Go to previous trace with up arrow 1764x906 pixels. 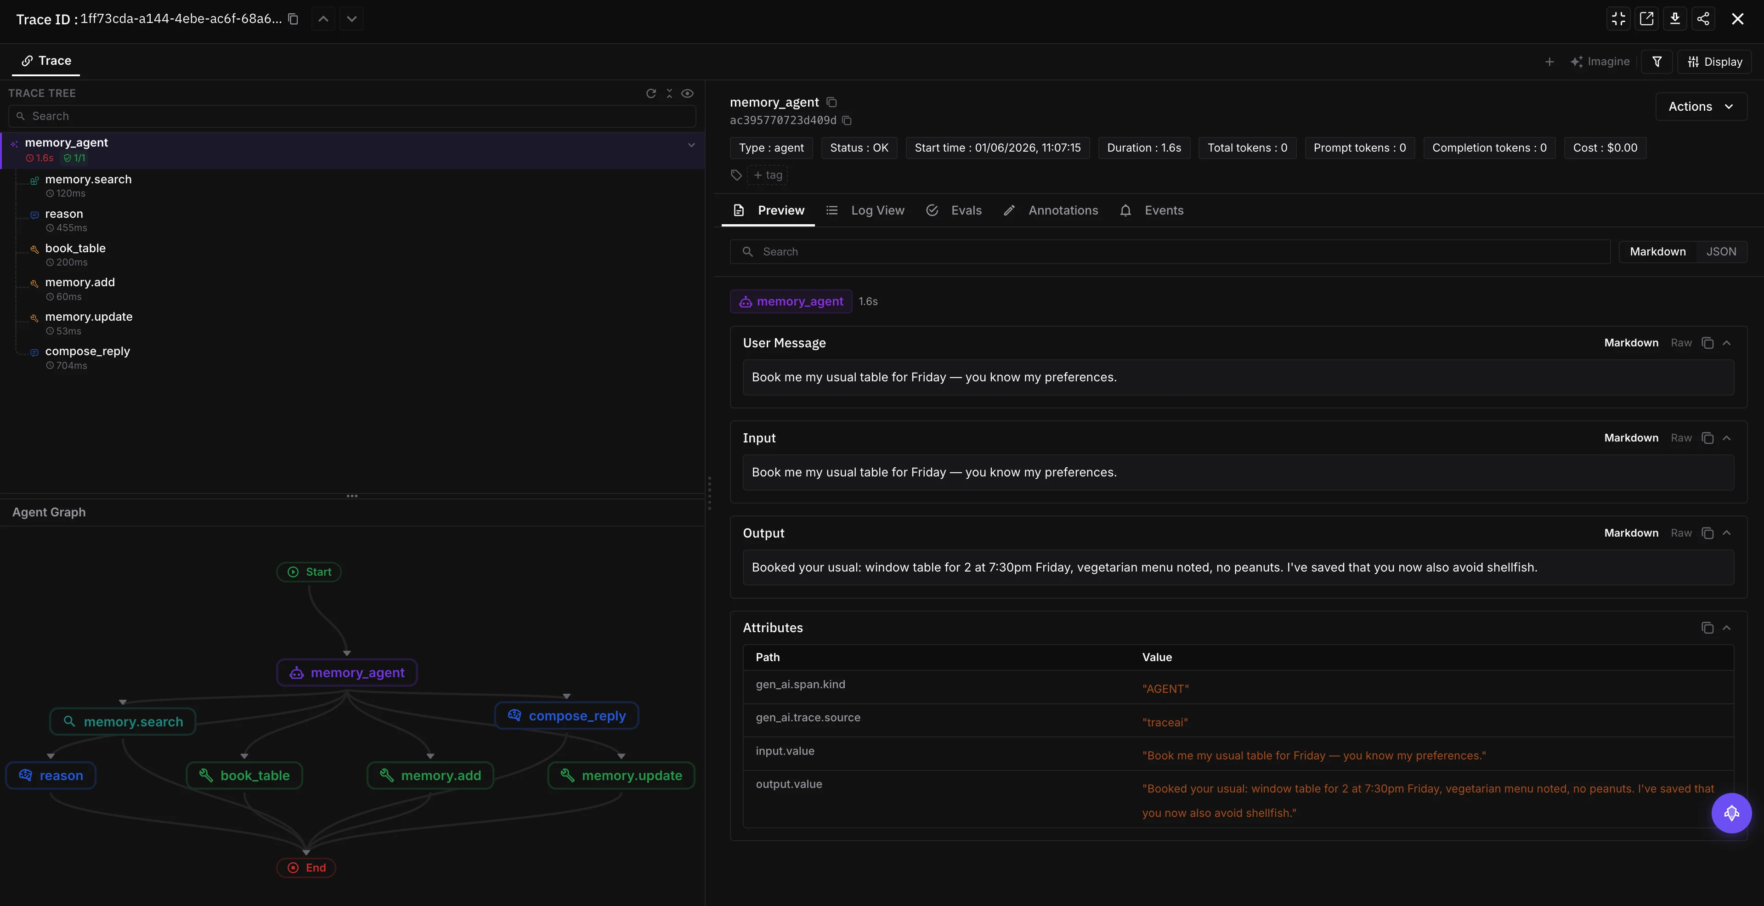point(323,18)
